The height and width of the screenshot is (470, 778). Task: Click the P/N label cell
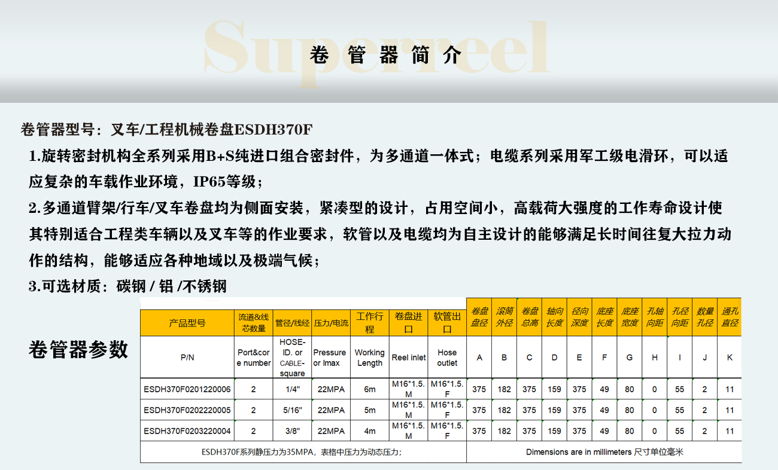tap(187, 358)
